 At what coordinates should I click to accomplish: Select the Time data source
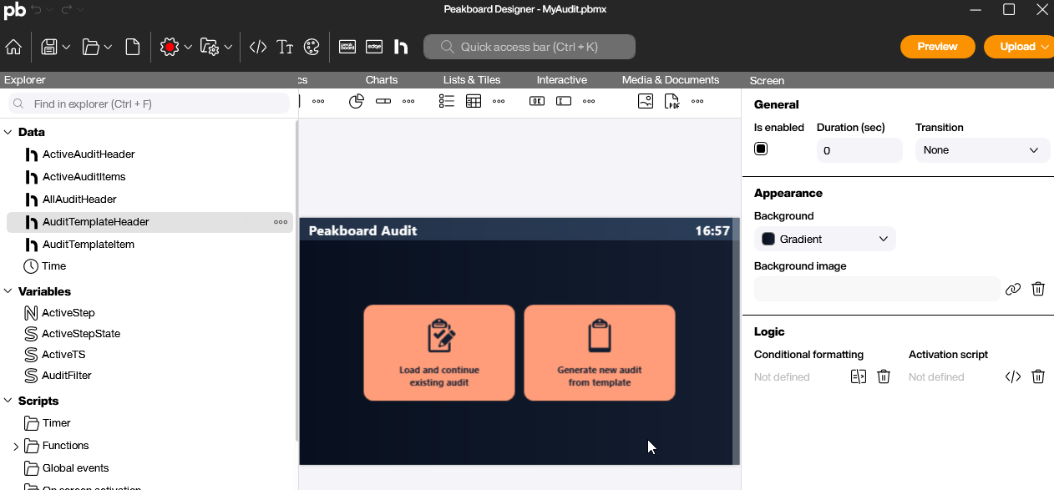point(54,266)
